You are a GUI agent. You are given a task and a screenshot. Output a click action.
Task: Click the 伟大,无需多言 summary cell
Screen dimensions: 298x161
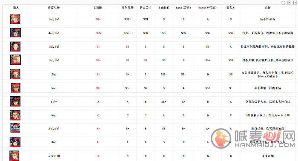(268, 33)
